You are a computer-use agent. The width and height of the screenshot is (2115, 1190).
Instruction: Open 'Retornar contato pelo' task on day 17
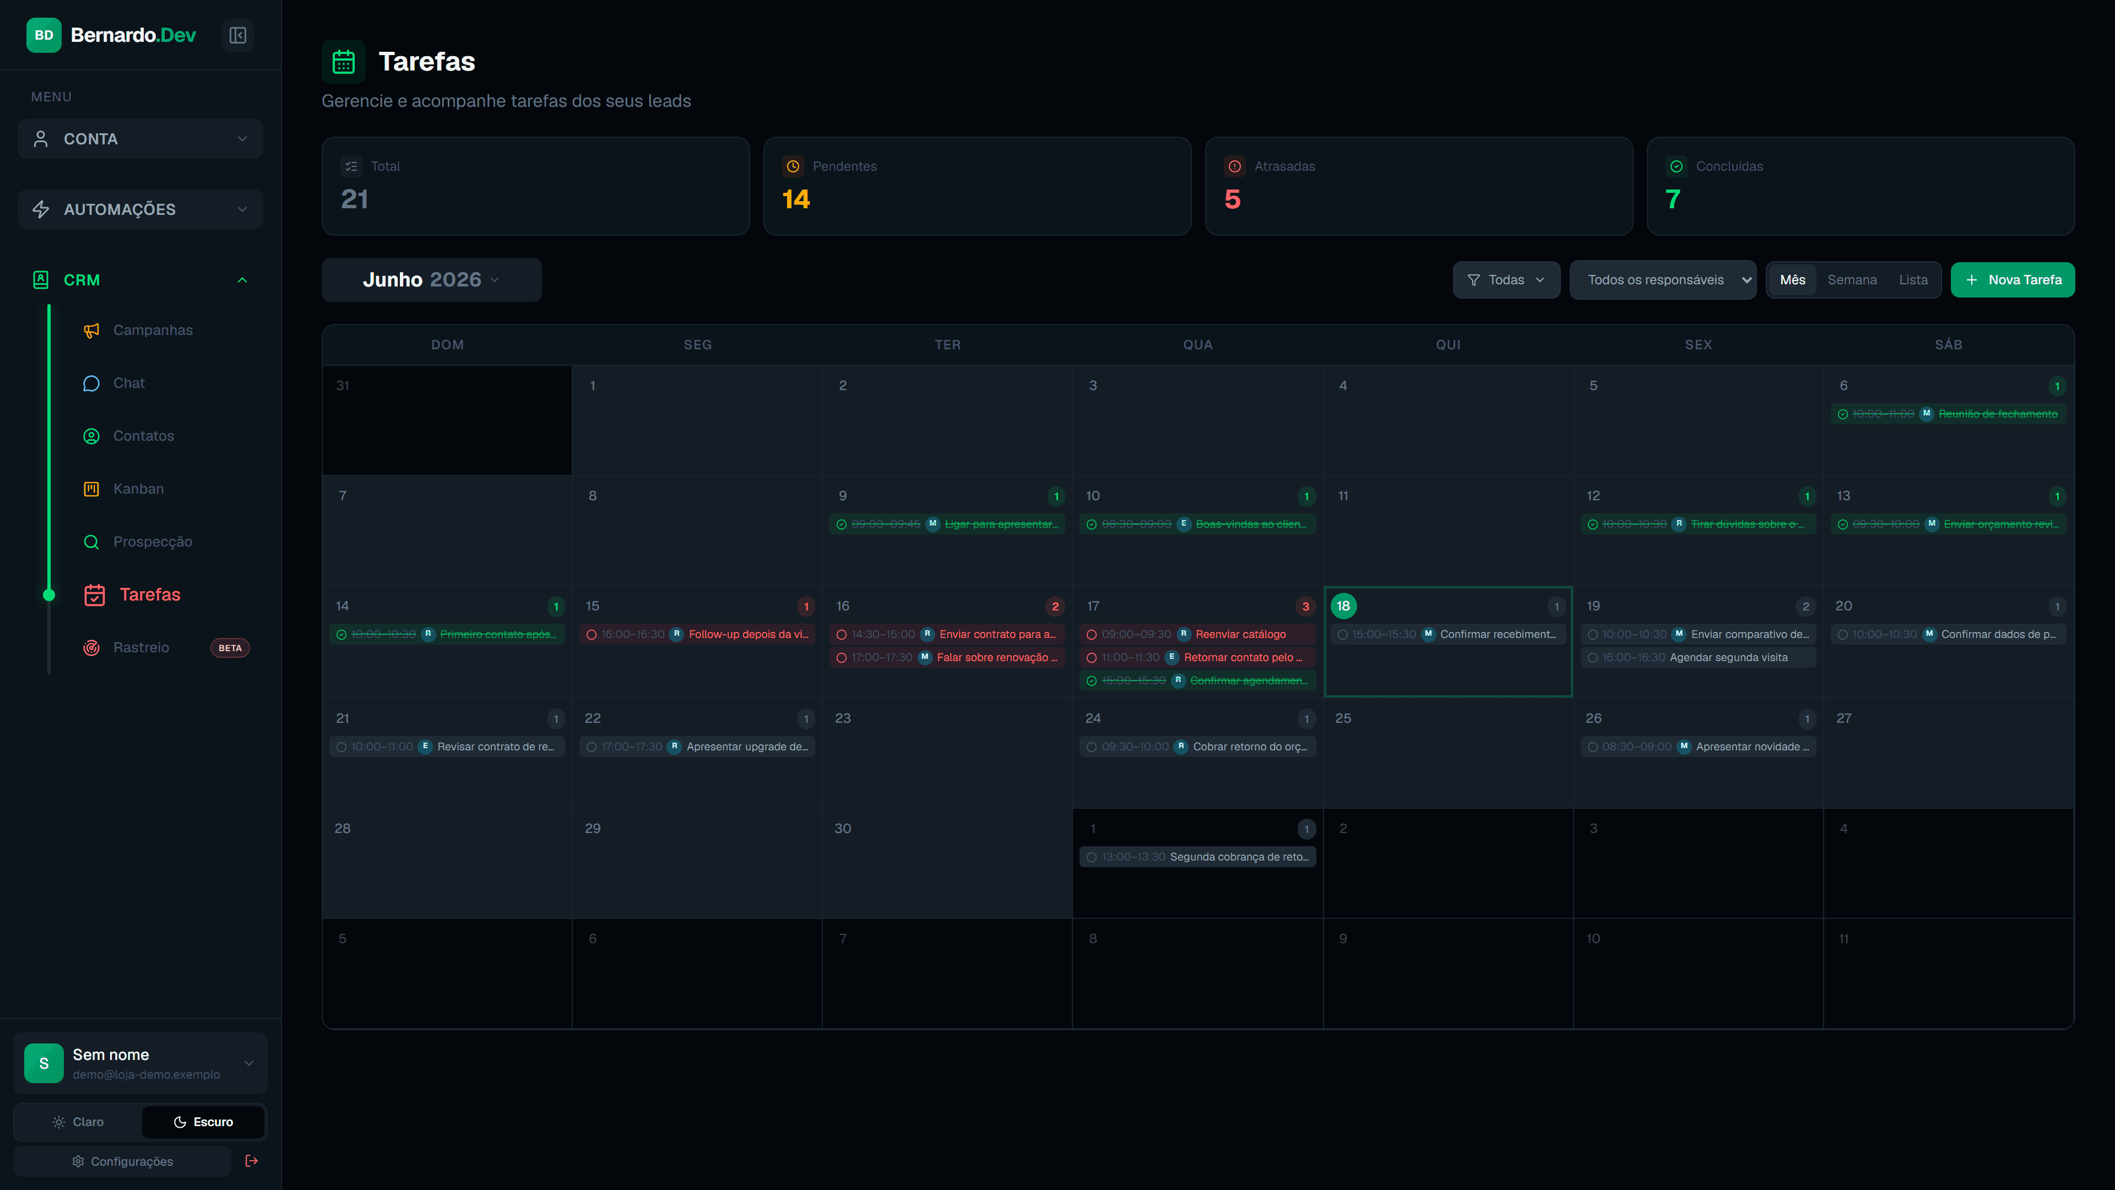pyautogui.click(x=1197, y=658)
